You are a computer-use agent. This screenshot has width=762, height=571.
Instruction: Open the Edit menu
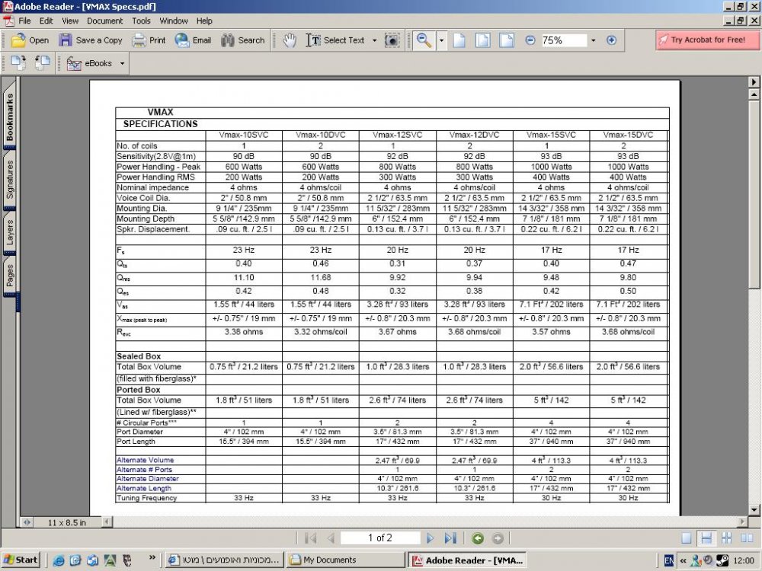pyautogui.click(x=46, y=21)
